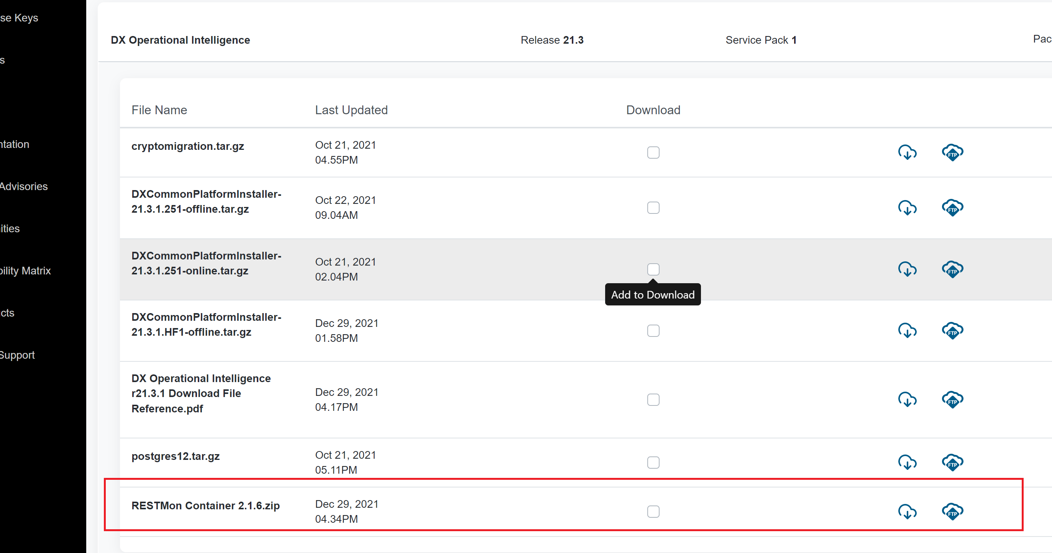Download the File Reference.pdf via FTP icon
The width and height of the screenshot is (1052, 553).
click(x=952, y=399)
